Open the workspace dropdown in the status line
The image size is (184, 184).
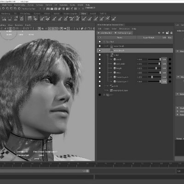click(x=90, y=8)
